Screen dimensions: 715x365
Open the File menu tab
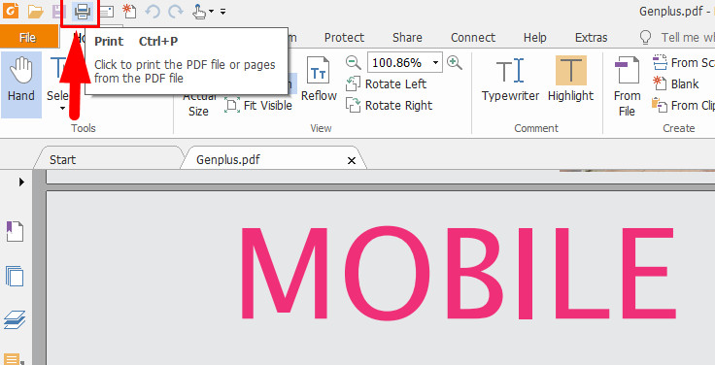coord(28,37)
